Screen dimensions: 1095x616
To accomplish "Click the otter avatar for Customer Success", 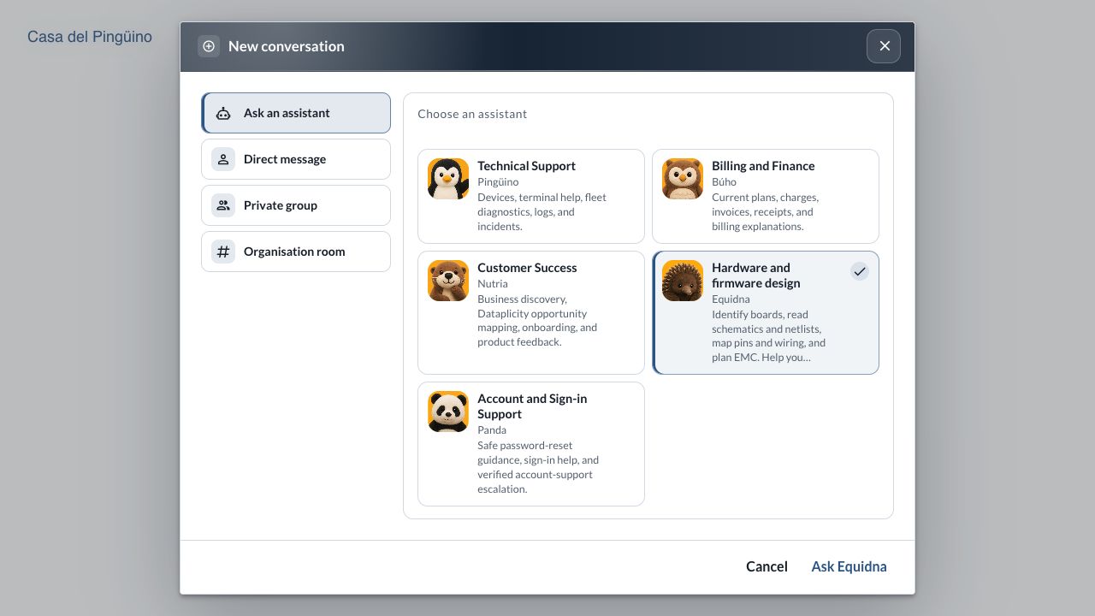I will [x=448, y=281].
